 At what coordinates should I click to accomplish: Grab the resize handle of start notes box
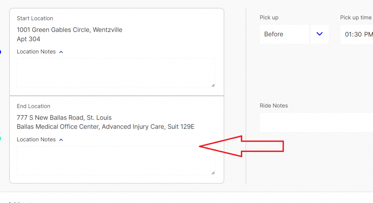(x=213, y=85)
